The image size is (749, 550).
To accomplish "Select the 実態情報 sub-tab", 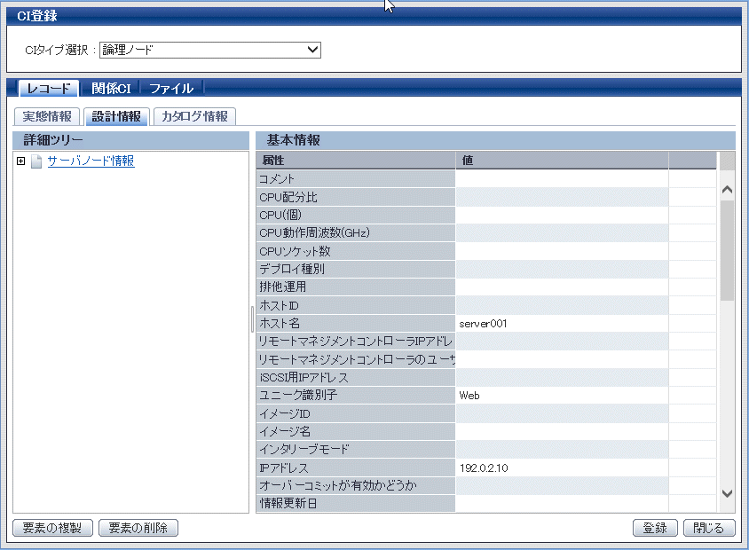I will (47, 116).
